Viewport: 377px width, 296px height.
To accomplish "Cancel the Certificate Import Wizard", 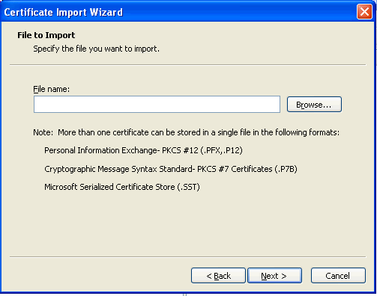I will 338,276.
